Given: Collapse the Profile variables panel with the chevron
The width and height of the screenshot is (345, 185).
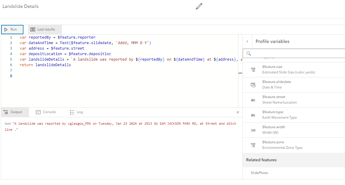Looking at the screenshot, I should tap(247, 41).
